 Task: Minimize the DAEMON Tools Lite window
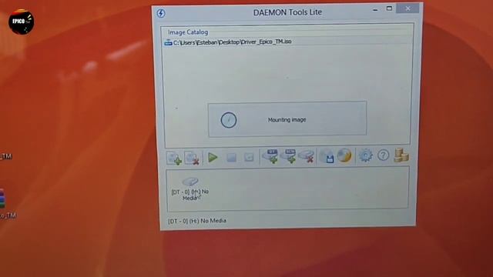coord(375,9)
